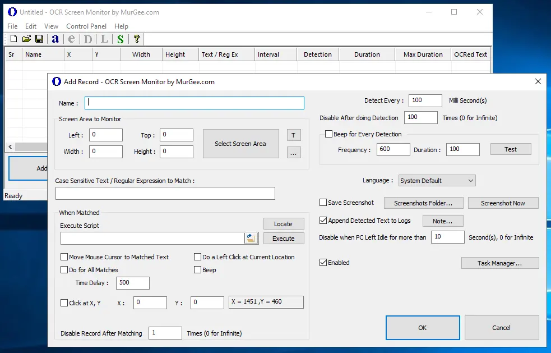Open the Help menu

point(121,26)
